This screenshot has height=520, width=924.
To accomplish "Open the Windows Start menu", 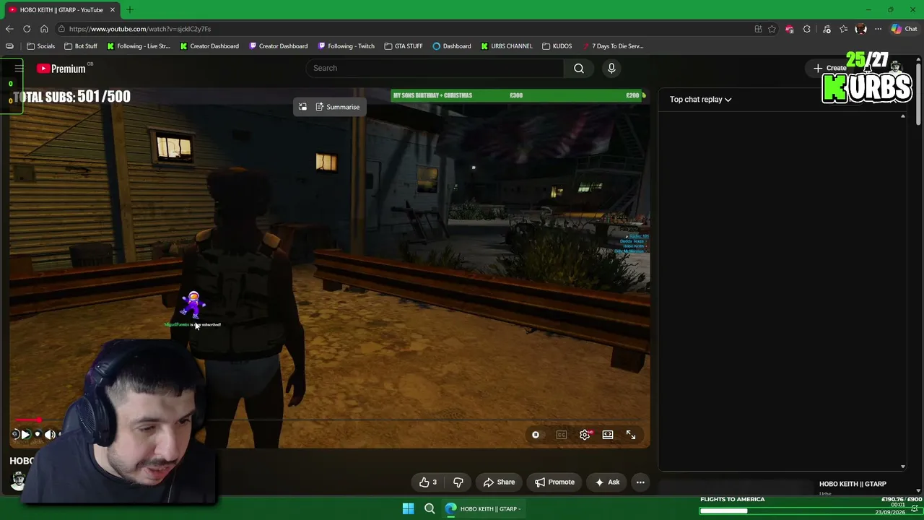I will pos(408,509).
